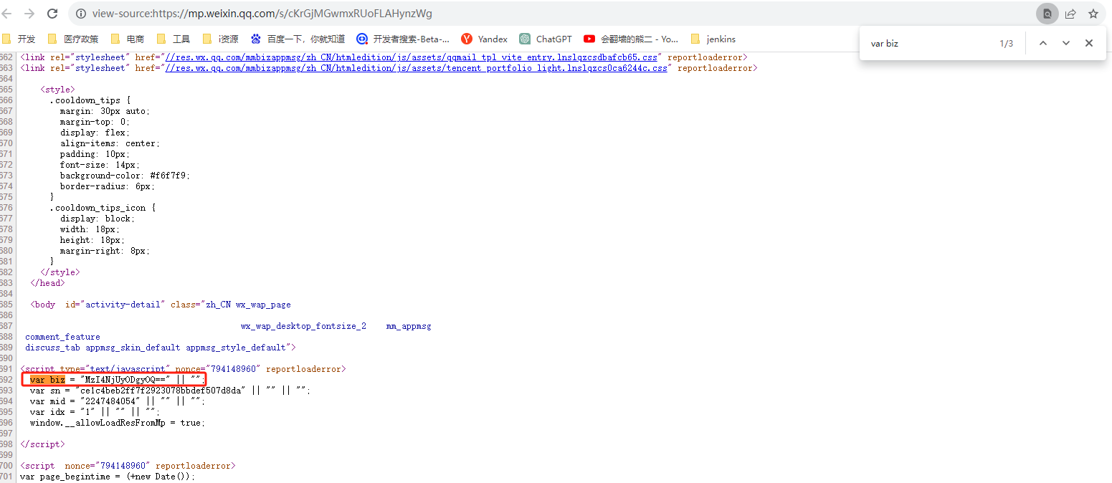Open the 工具 bookmark folder

[x=174, y=39]
